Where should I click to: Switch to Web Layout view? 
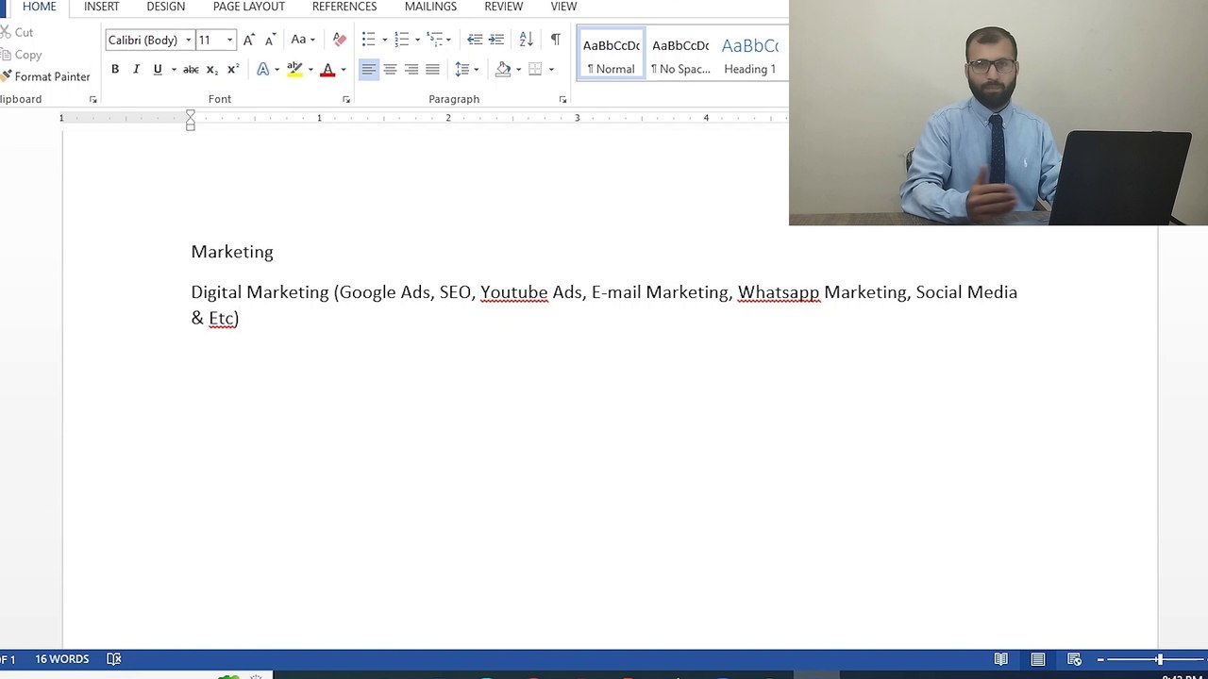pos(1074,659)
